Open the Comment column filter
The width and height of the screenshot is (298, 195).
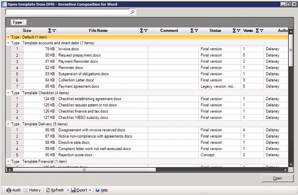coord(196,31)
